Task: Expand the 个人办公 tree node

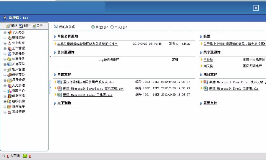Action: 5,33
